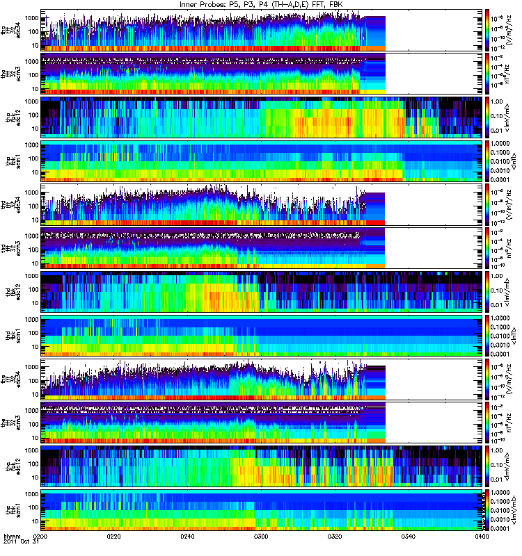
Task: Click the color bar of tha fbk edc12 panel
Action: coord(487,117)
